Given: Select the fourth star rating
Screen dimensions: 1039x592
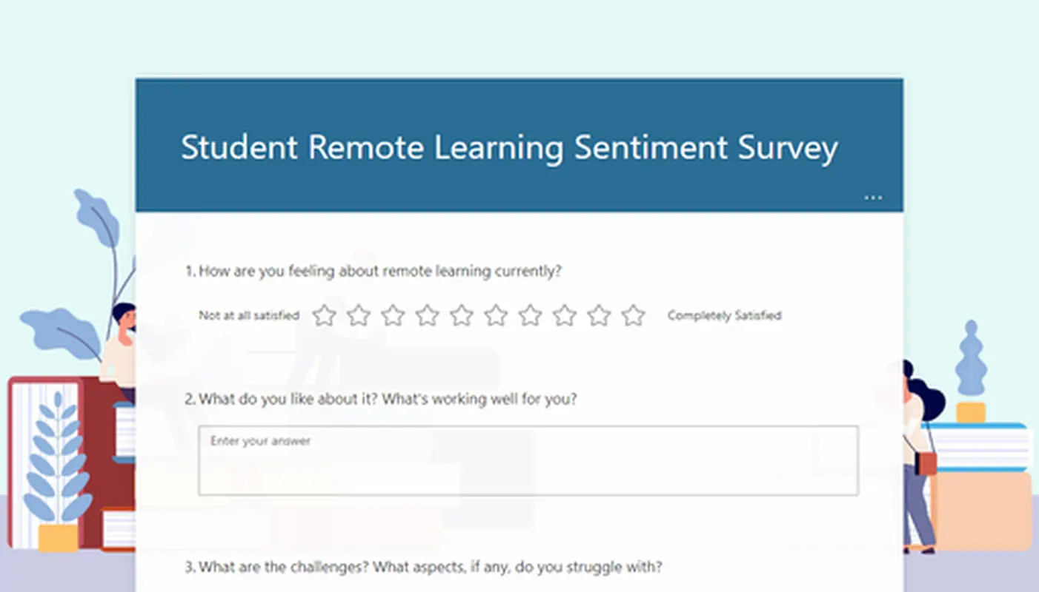Looking at the screenshot, I should pos(427,315).
